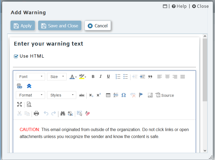Screen dimensions: 215x160
Task: Click the Print icon in the editor
Action: pyautogui.click(x=37, y=113)
